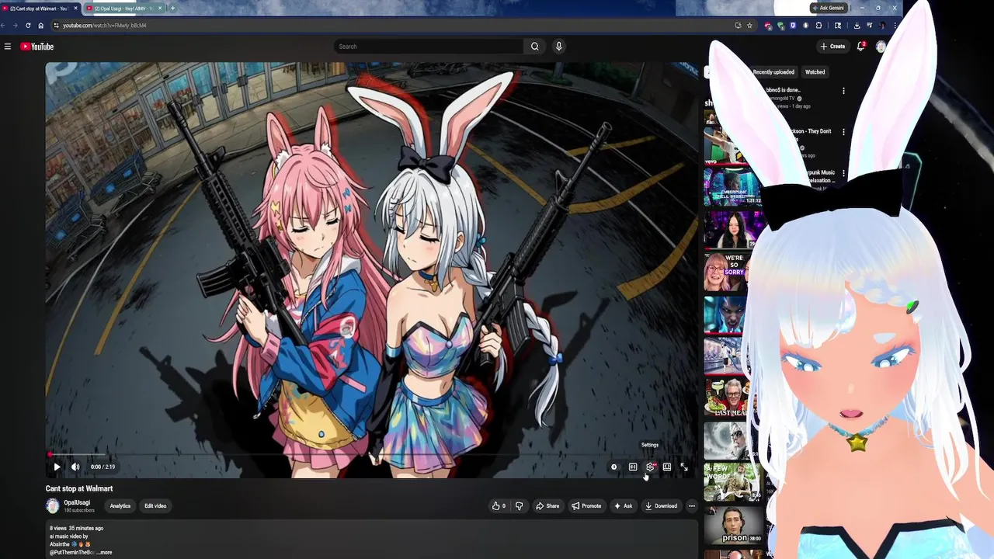Open the Chrome downloads icon
Screen dimensions: 994x559
click(857, 26)
